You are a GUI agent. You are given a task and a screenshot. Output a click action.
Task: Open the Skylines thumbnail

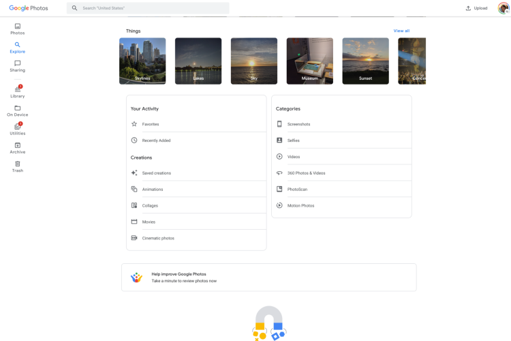(142, 61)
